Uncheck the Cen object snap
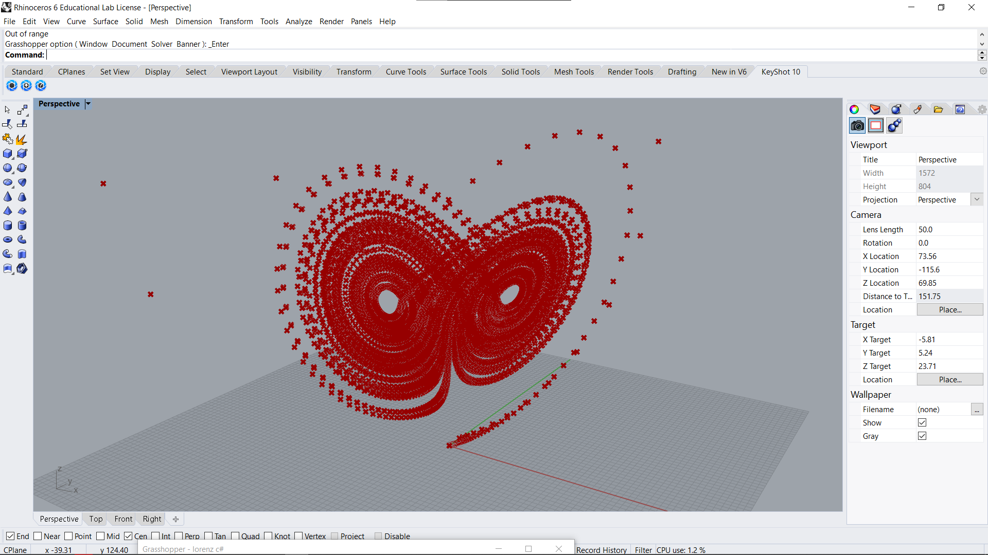The width and height of the screenshot is (988, 555). point(128,536)
